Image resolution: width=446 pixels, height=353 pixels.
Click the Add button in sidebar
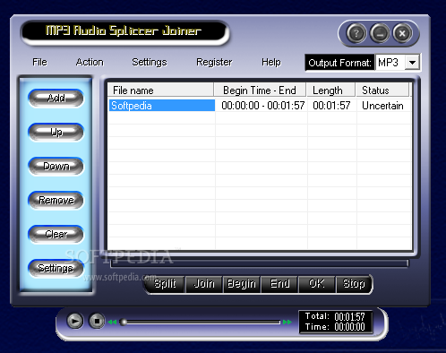(x=56, y=98)
